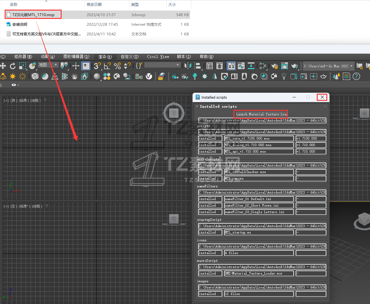
Task: Select the 安装说明 shortcut file
Action: (x=20, y=24)
